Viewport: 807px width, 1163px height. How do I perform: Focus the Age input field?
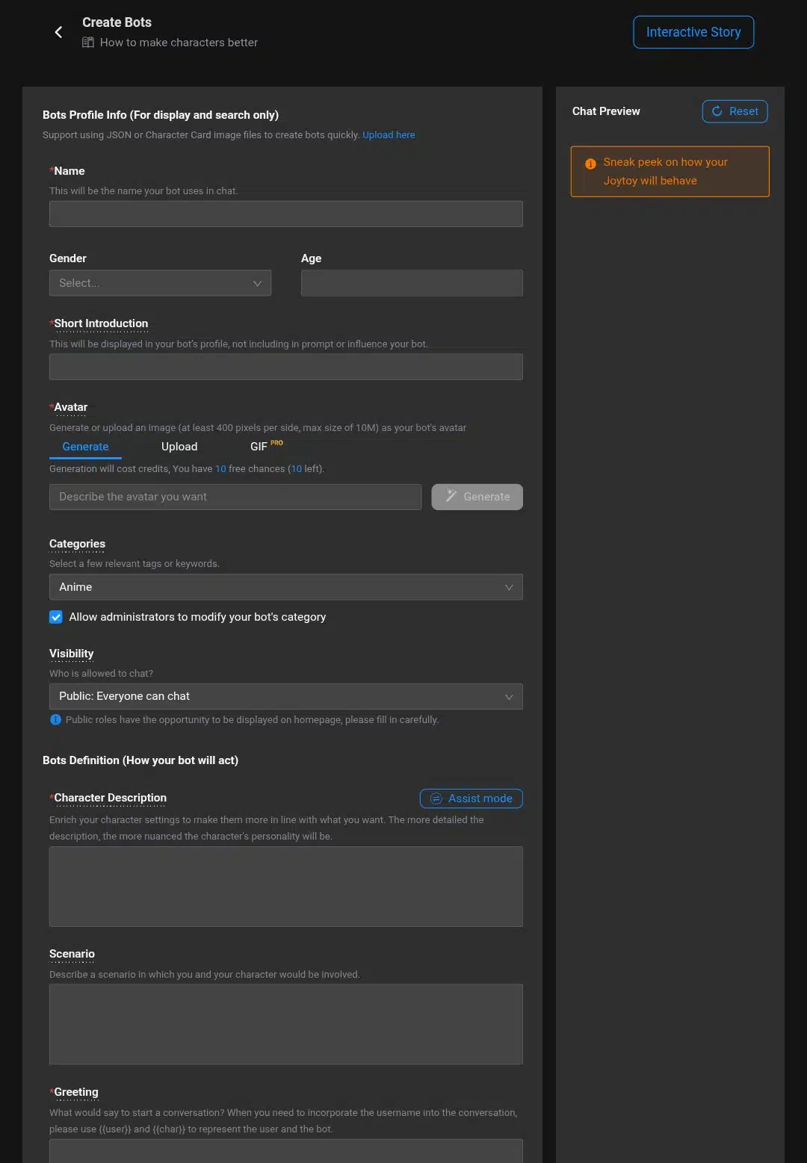[412, 283]
